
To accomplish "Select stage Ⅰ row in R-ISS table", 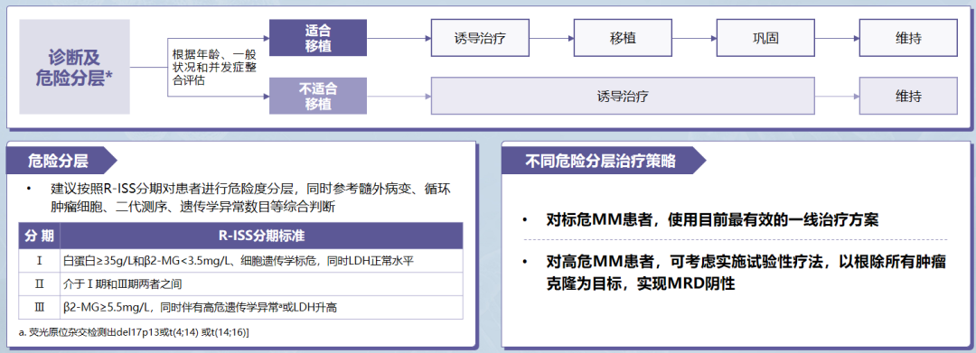I will pos(241,260).
